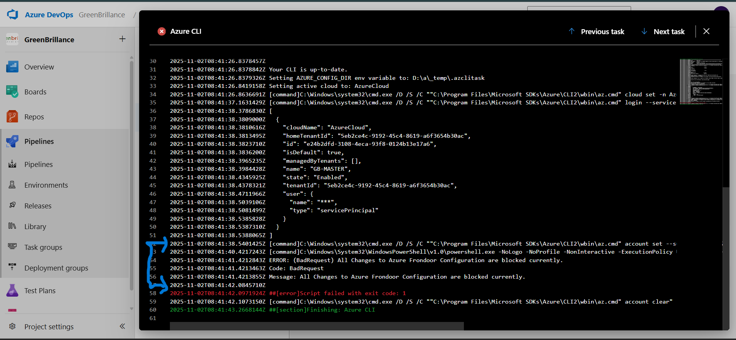Select Overview in the navigation

tap(39, 67)
